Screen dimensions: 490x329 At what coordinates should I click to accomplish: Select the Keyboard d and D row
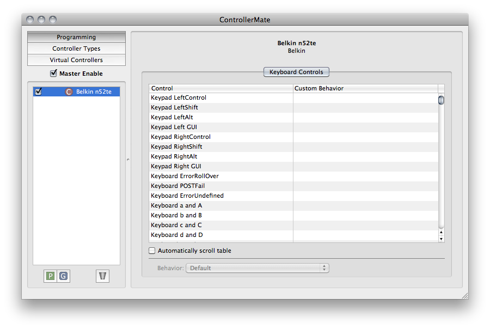pyautogui.click(x=294, y=235)
